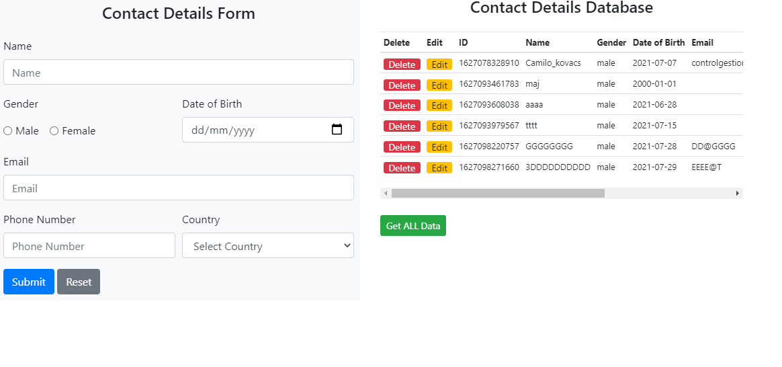Click the Email column header in table

[702, 42]
